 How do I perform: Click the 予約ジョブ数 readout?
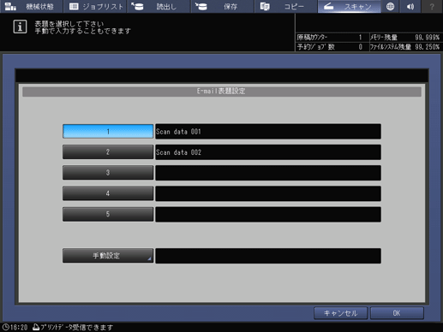(332, 47)
